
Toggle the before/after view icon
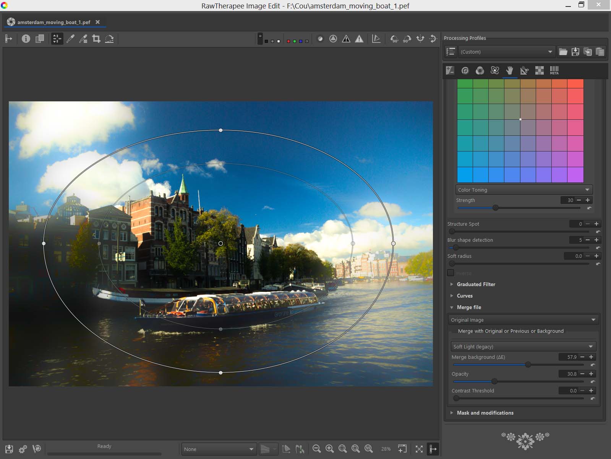pos(39,39)
